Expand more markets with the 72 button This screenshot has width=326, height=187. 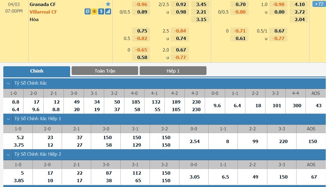pos(319,4)
